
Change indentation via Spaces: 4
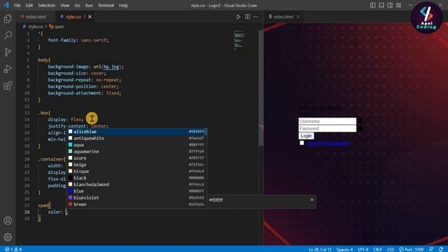(344, 249)
